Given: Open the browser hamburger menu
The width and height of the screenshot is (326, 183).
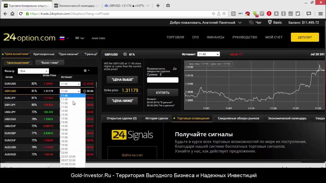Looking at the screenshot, I should pos(320,14).
